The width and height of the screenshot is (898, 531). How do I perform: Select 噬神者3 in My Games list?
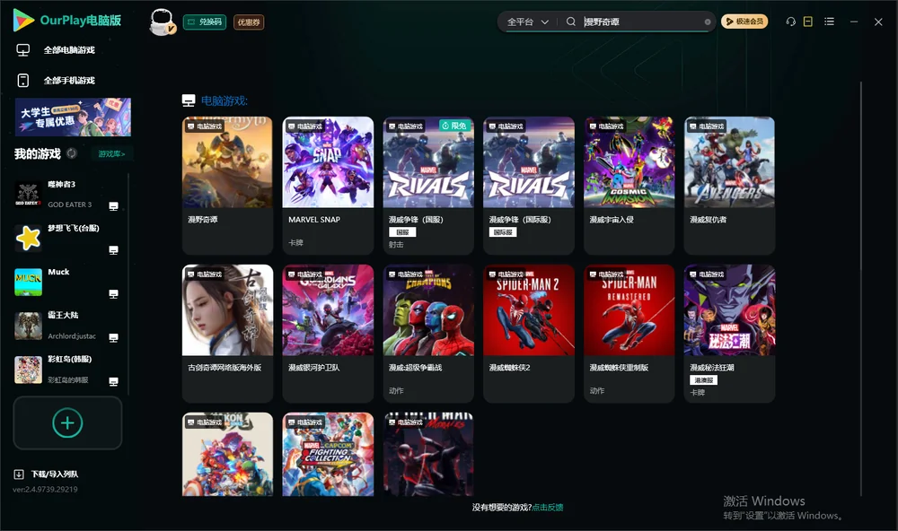pos(67,195)
